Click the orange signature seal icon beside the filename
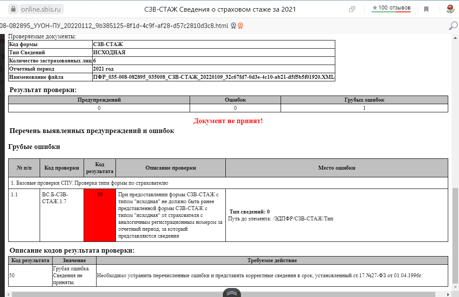Viewport: 459px width, 297px height. (x=240, y=26)
